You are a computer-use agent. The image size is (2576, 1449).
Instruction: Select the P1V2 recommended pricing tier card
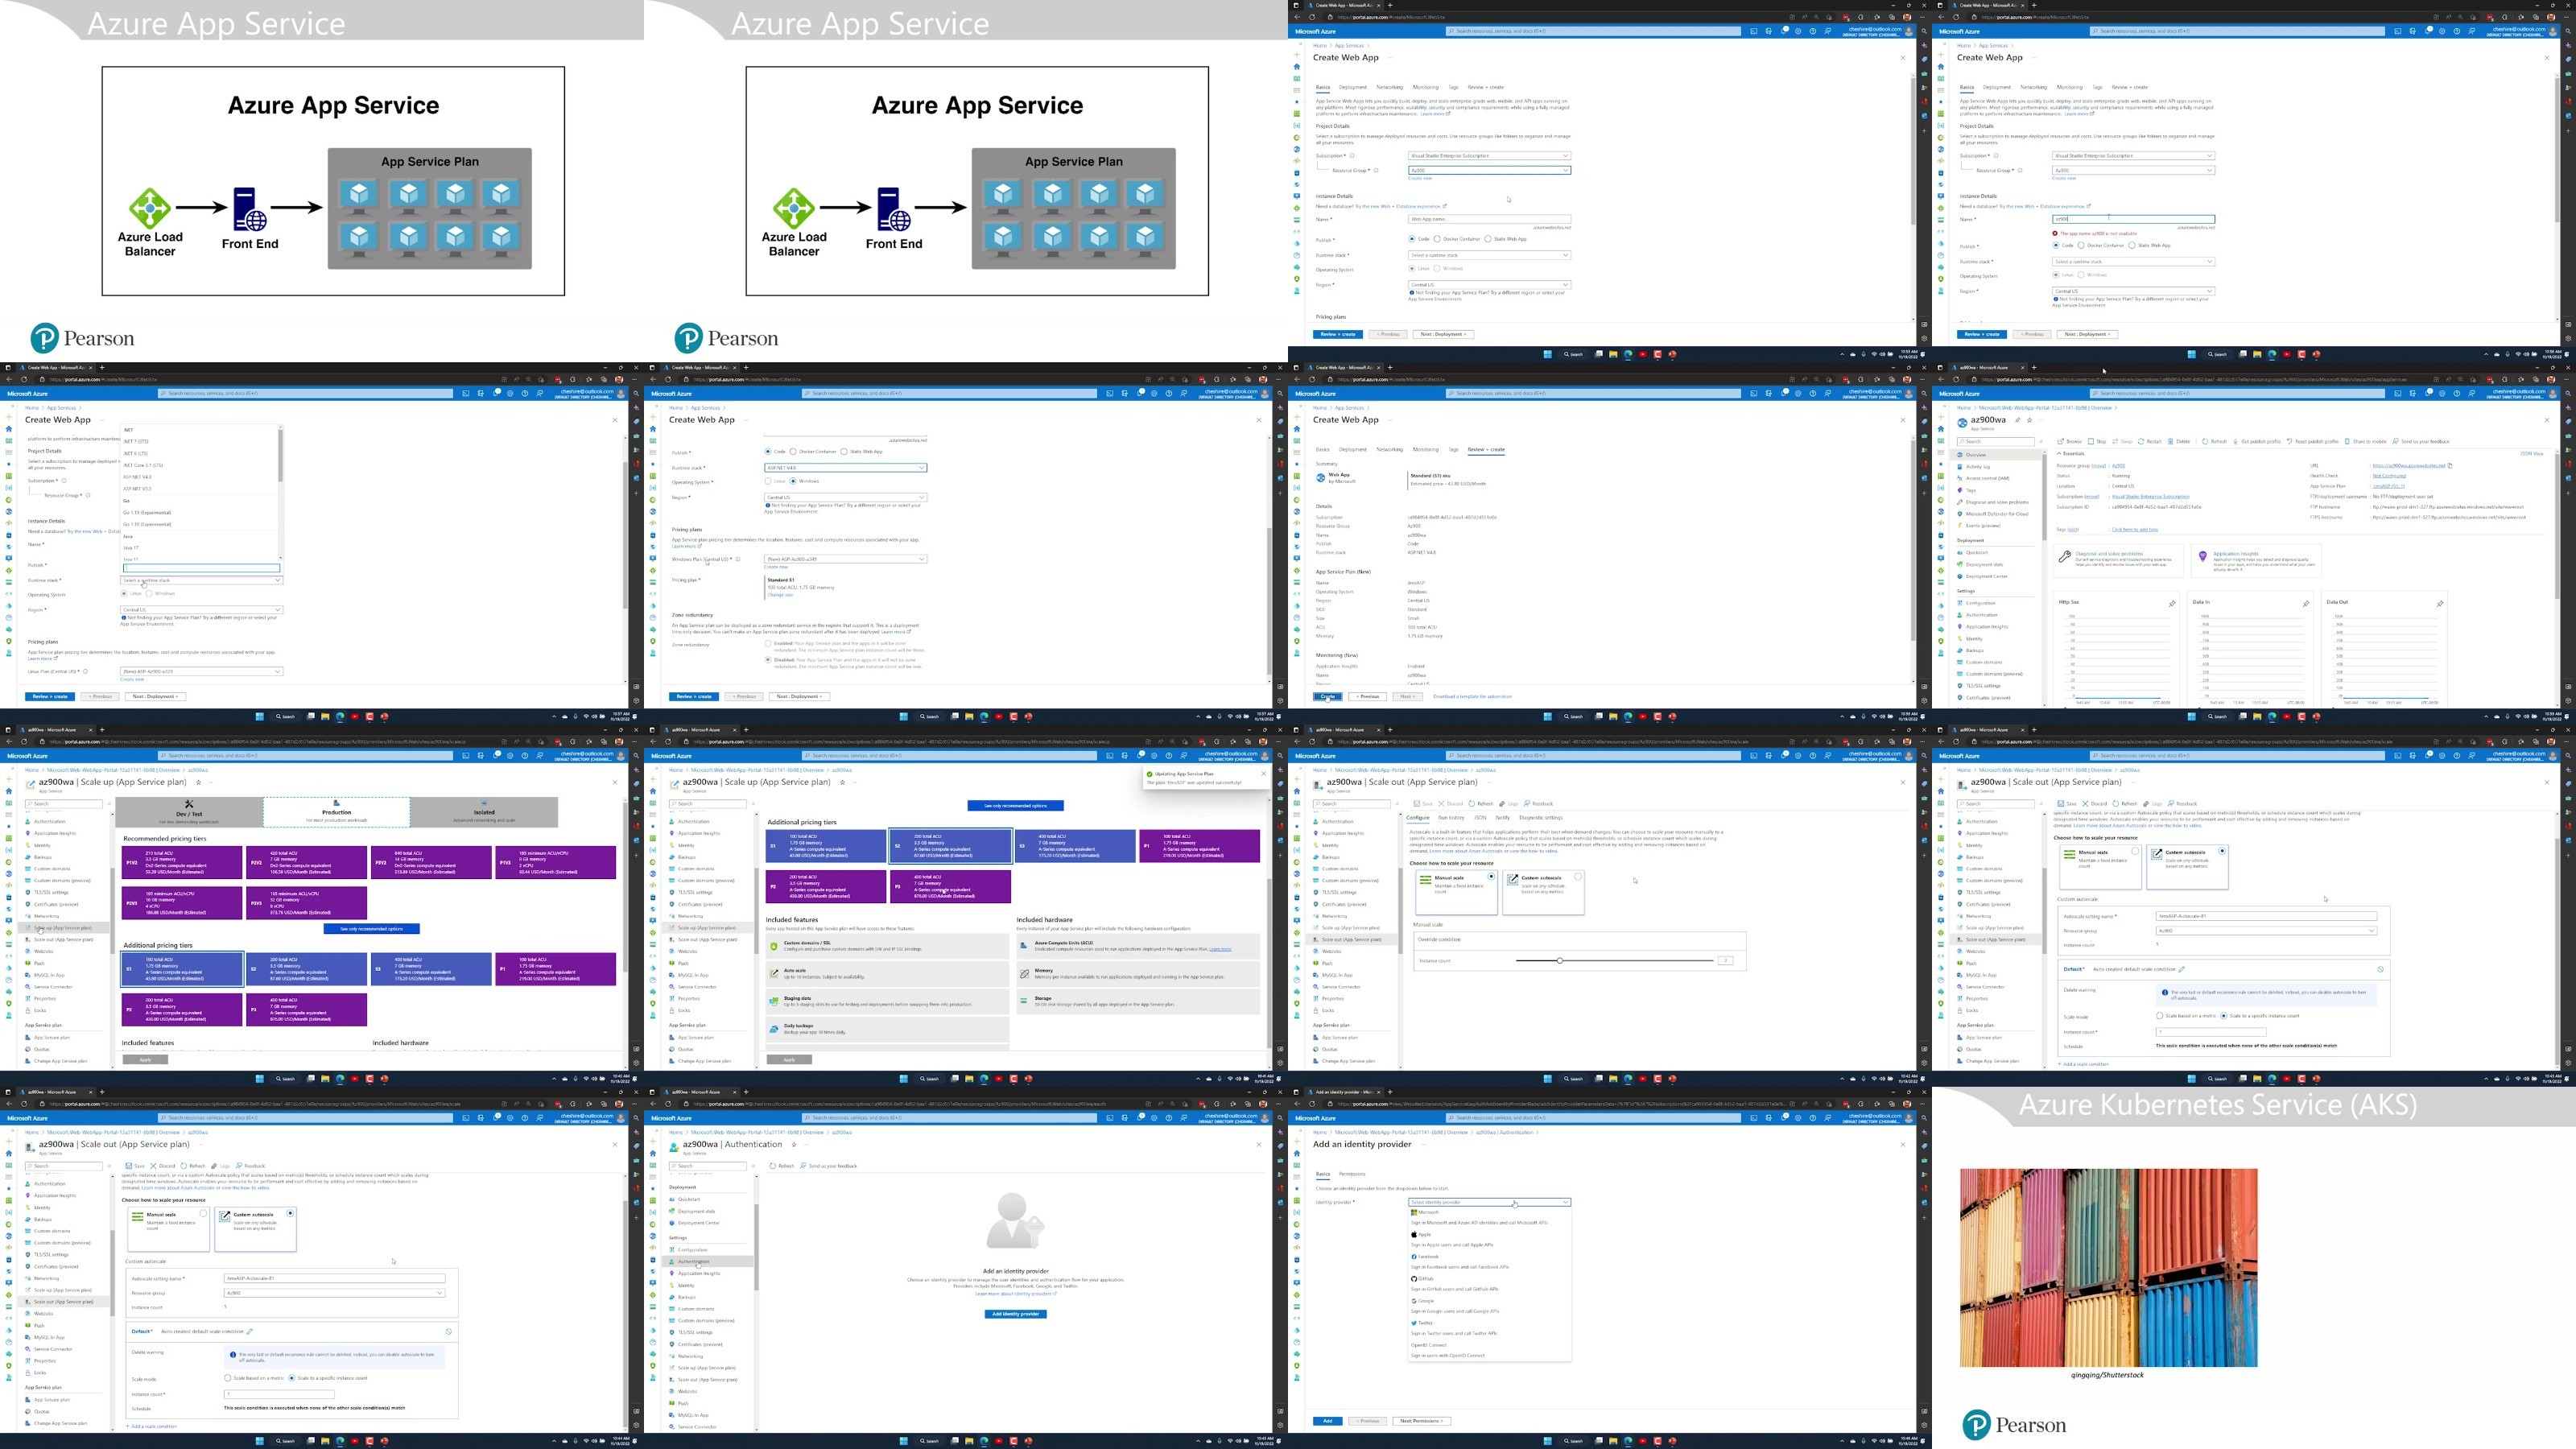pyautogui.click(x=182, y=863)
